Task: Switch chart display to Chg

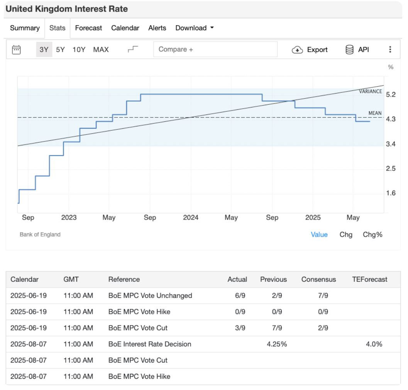Action: click(346, 235)
